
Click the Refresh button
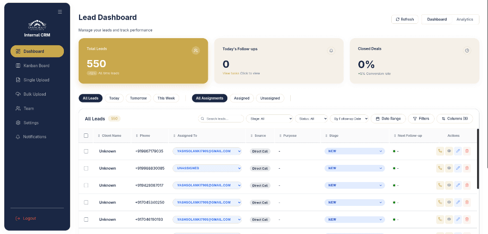tap(405, 19)
